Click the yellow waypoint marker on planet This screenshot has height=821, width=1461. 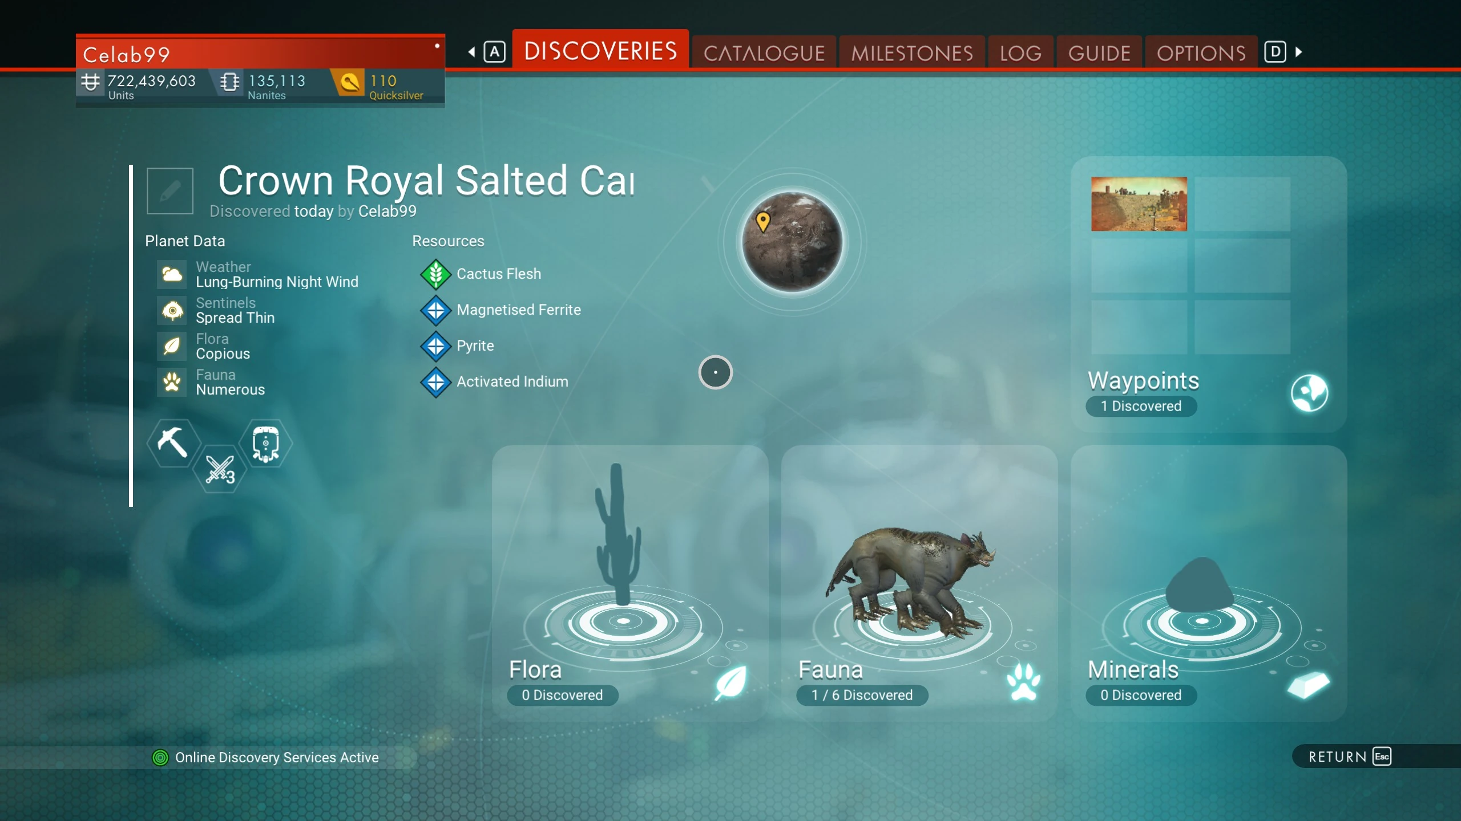763,221
